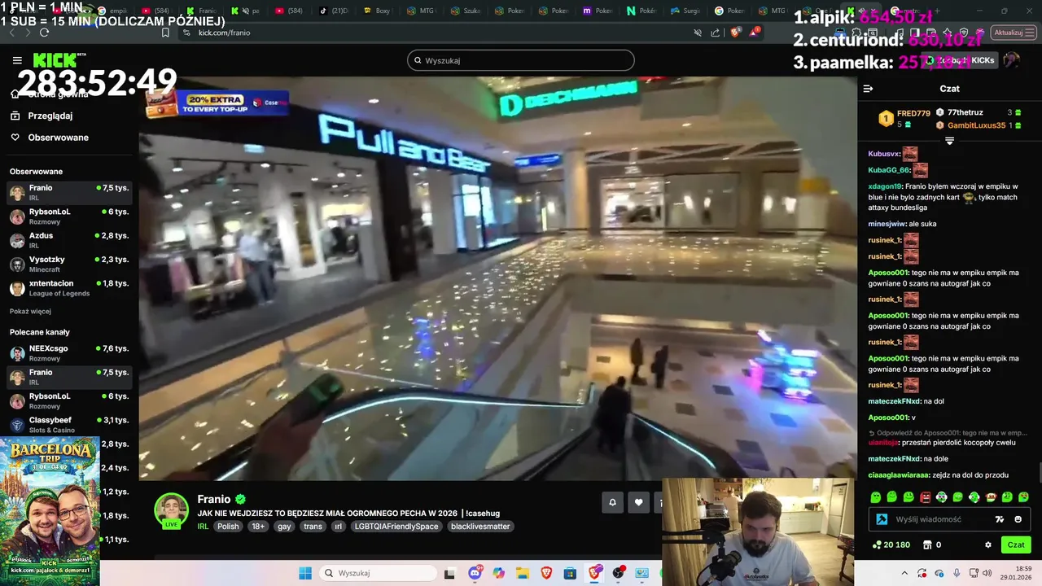Collapse the chat panel with the arrow icon
This screenshot has height=586, width=1042.
point(868,89)
